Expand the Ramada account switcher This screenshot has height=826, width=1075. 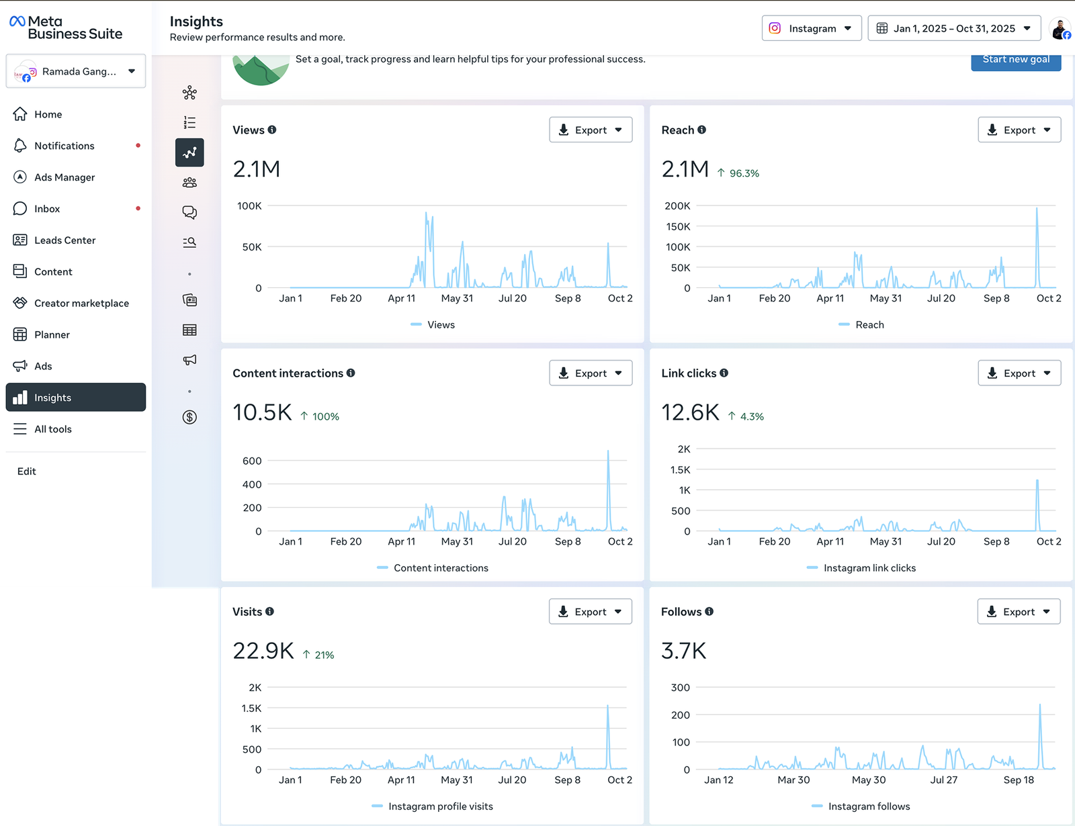(x=76, y=71)
